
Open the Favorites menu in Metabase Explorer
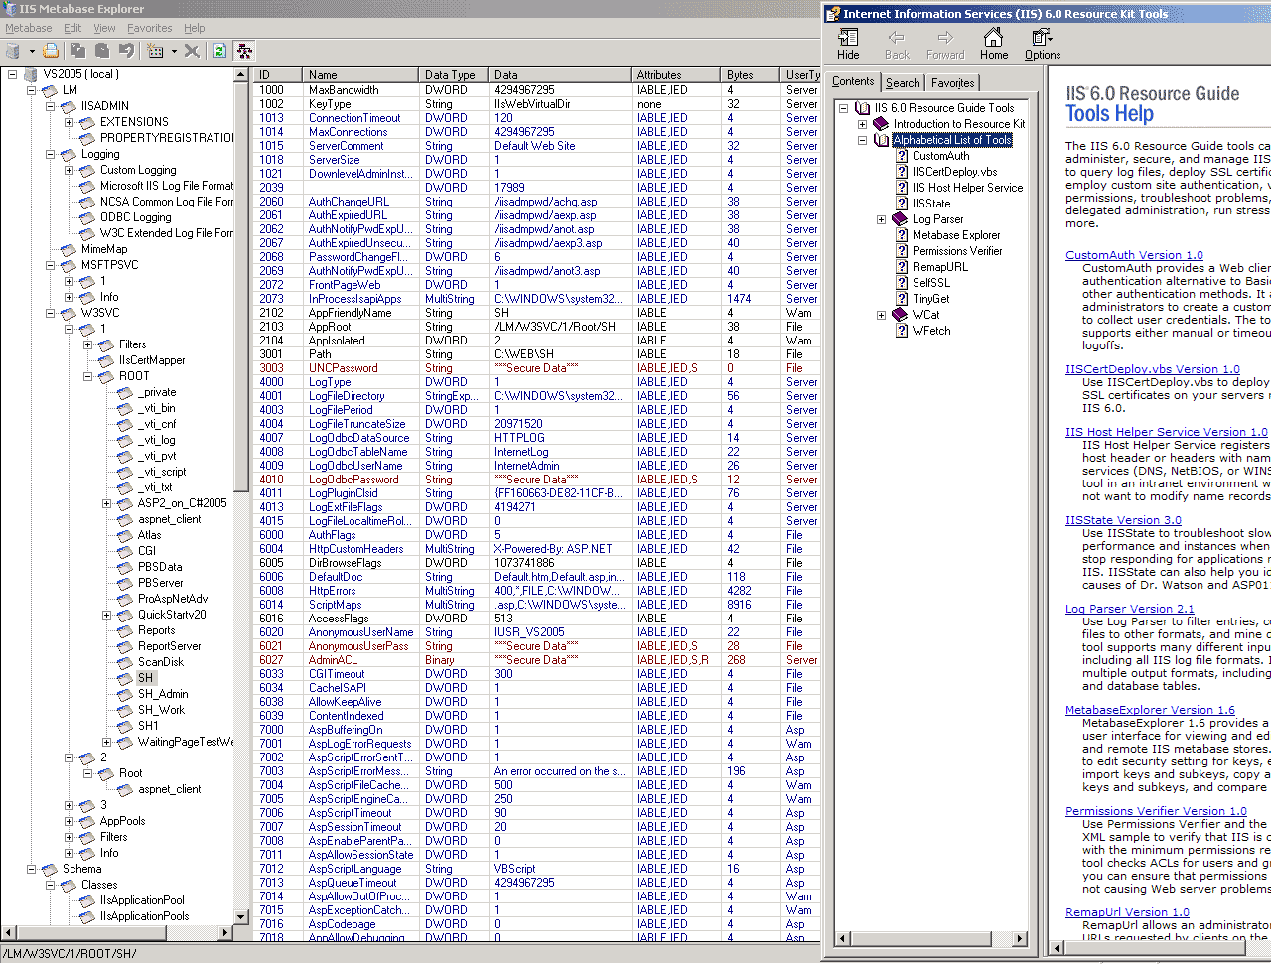click(149, 28)
